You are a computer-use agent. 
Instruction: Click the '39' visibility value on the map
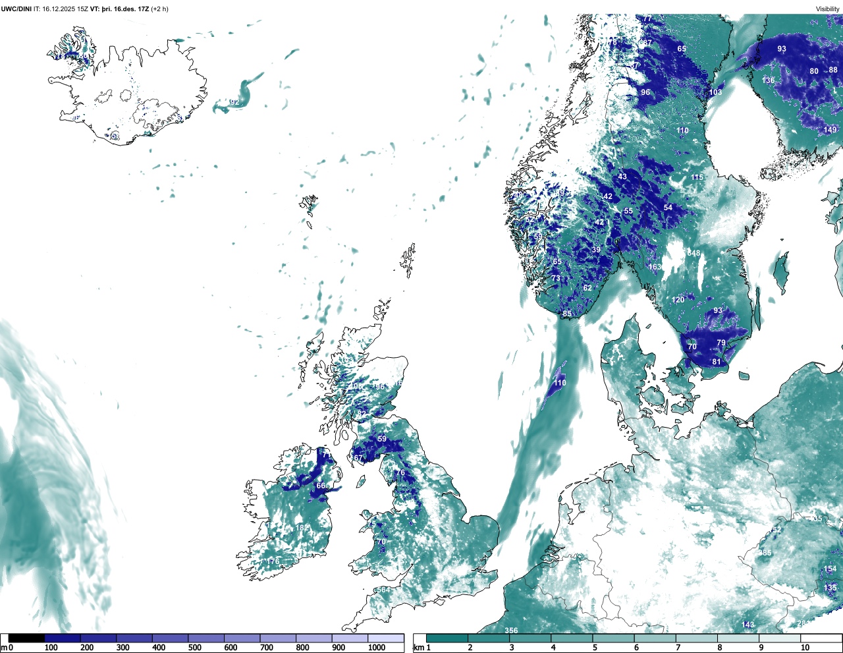coord(596,250)
